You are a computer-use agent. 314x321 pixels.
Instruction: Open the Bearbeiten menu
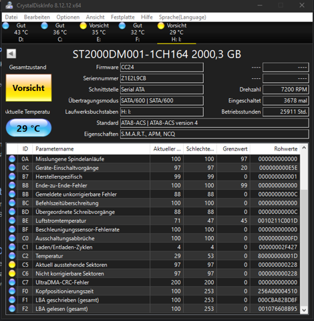click(37, 17)
